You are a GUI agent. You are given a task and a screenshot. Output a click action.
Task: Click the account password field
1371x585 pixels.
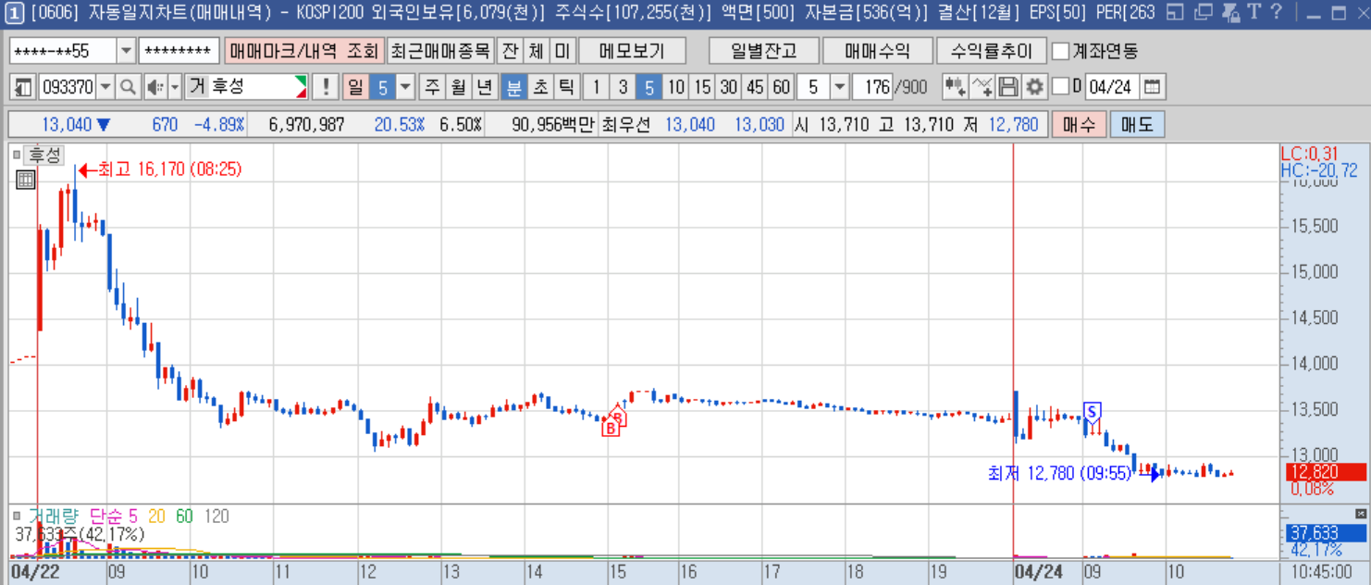pyautogui.click(x=179, y=51)
